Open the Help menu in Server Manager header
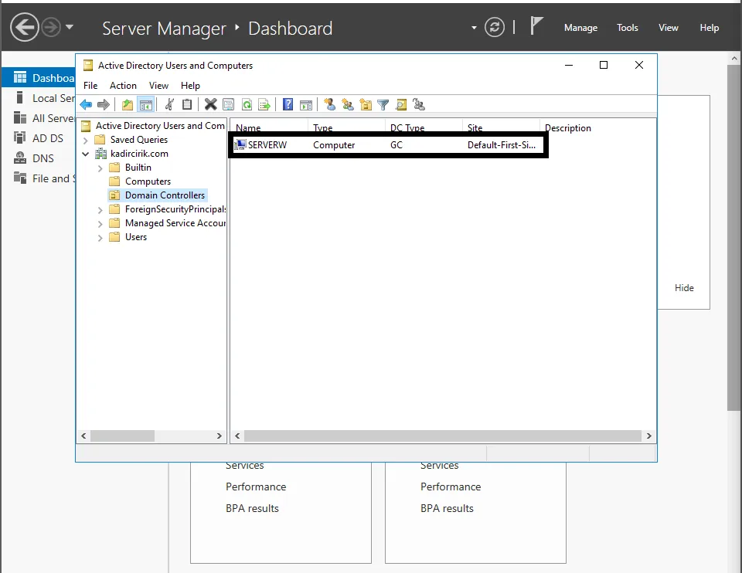This screenshot has height=573, width=742. (710, 28)
